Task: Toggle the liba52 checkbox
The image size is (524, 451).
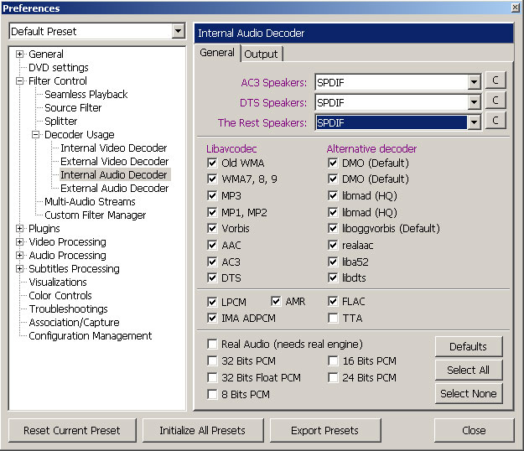Action: [333, 262]
